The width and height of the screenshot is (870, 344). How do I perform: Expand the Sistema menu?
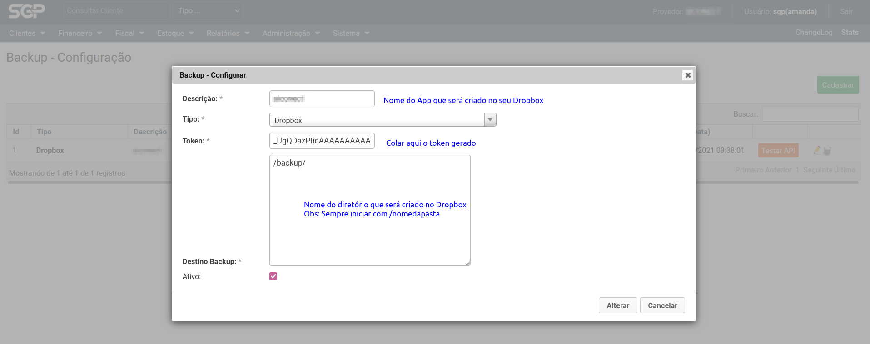pyautogui.click(x=351, y=33)
